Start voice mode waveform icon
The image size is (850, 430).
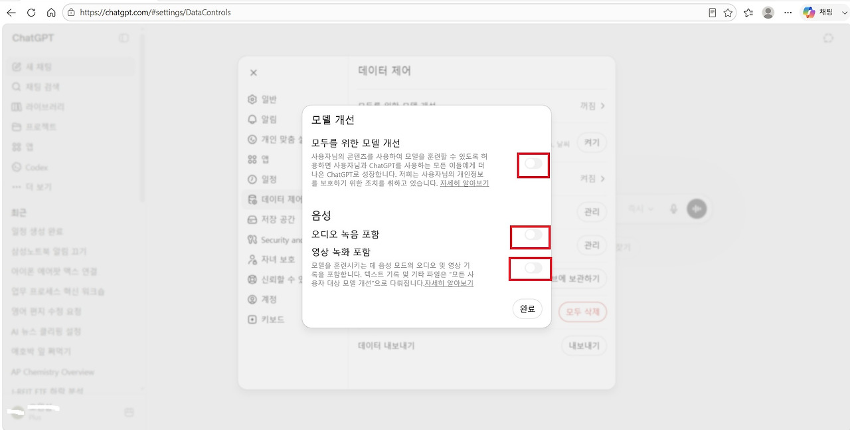point(697,209)
